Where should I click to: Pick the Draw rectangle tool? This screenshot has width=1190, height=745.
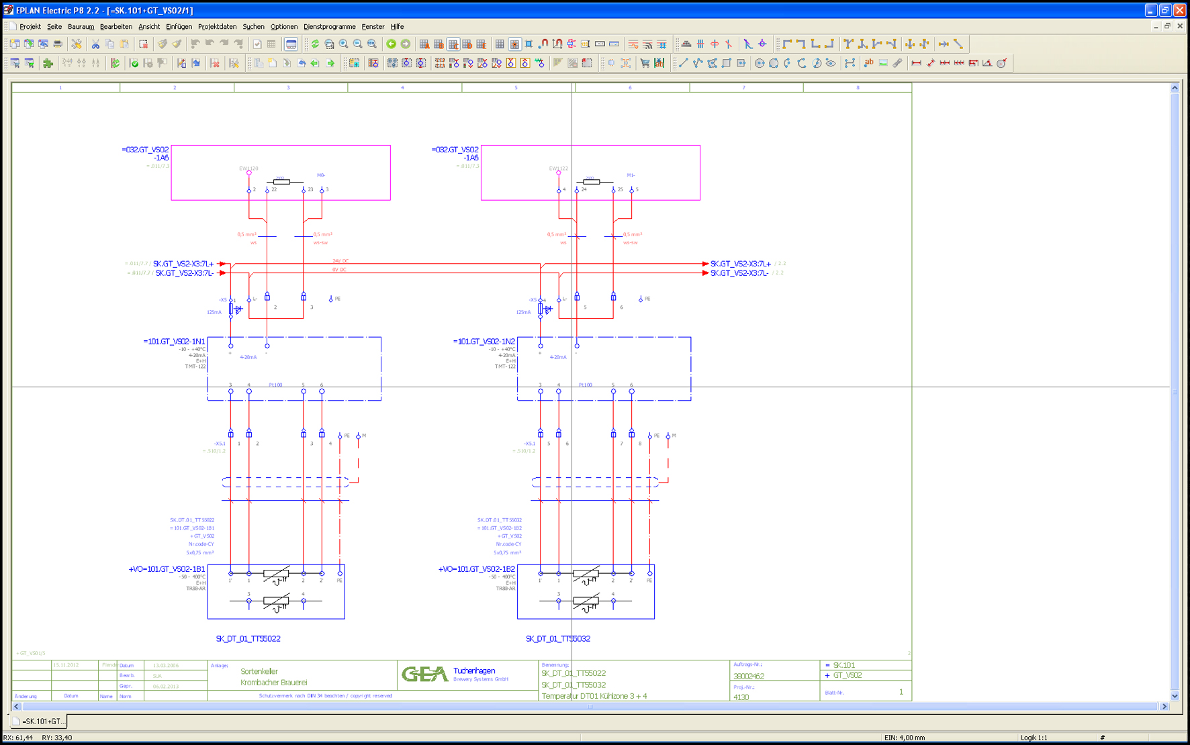727,63
